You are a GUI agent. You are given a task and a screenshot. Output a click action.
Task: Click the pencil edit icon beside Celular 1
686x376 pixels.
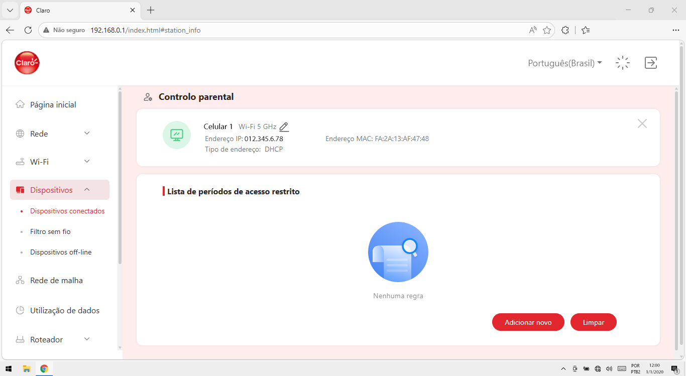coord(284,127)
